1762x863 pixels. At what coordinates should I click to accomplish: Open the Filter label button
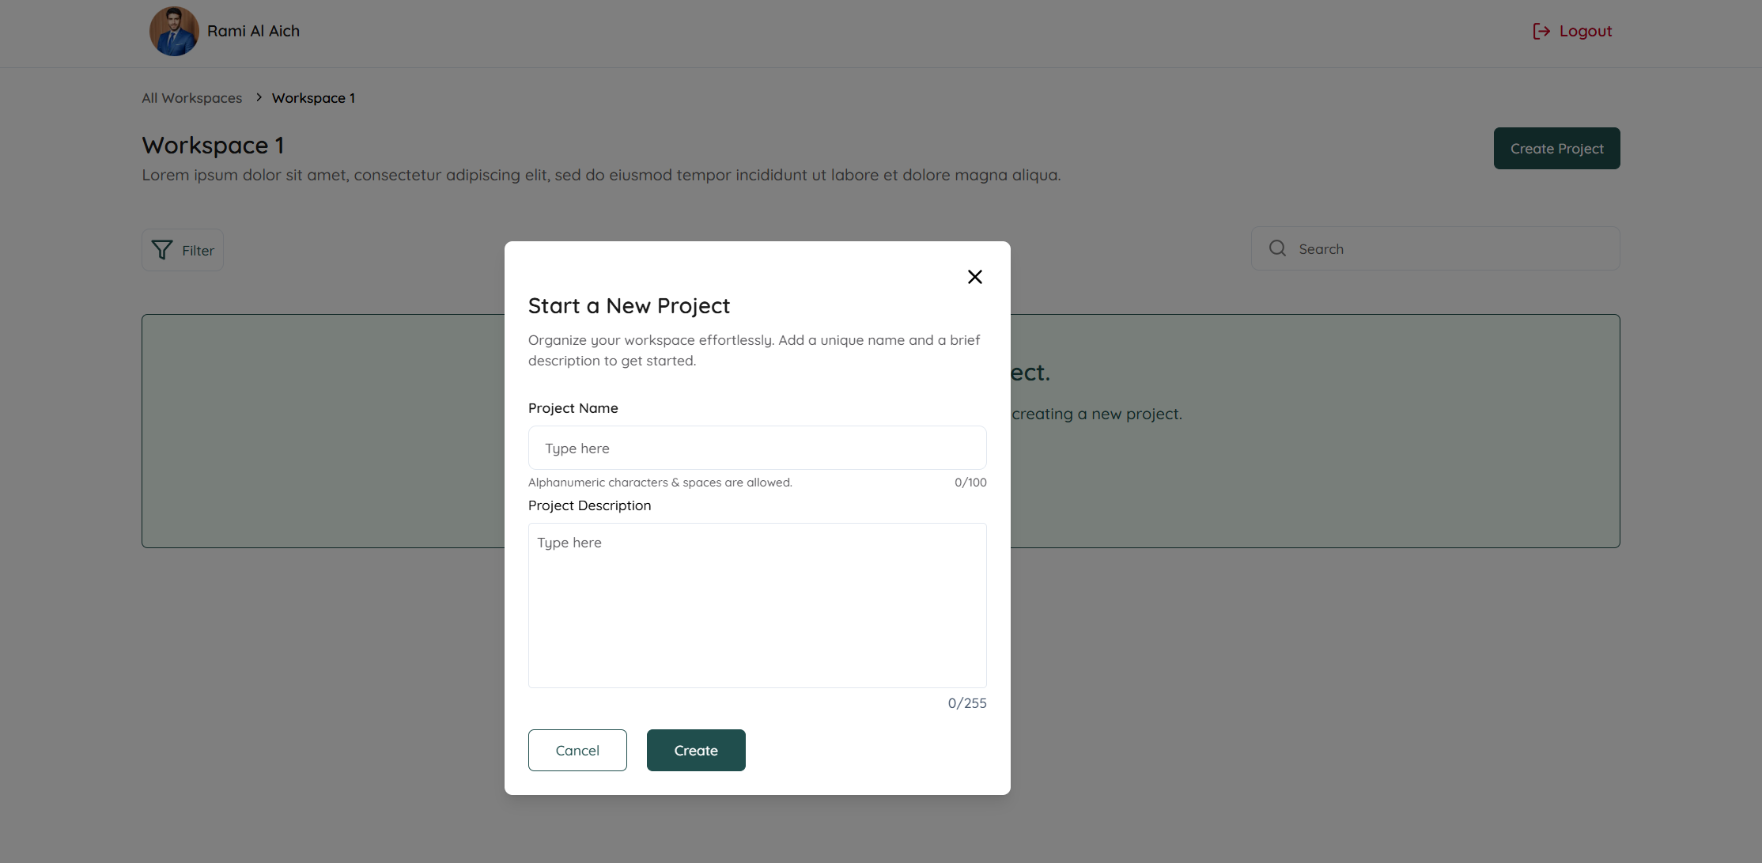(x=198, y=251)
